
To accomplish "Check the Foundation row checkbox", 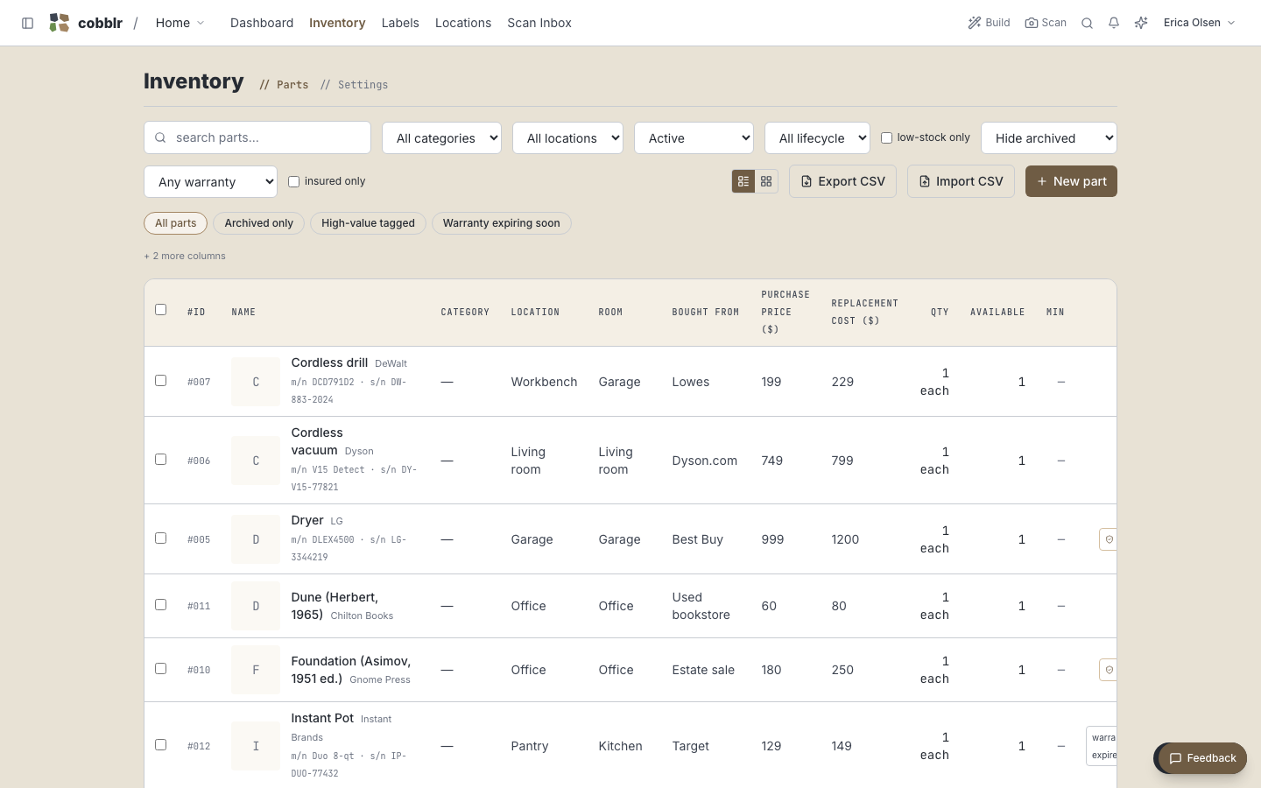I will click(160, 668).
